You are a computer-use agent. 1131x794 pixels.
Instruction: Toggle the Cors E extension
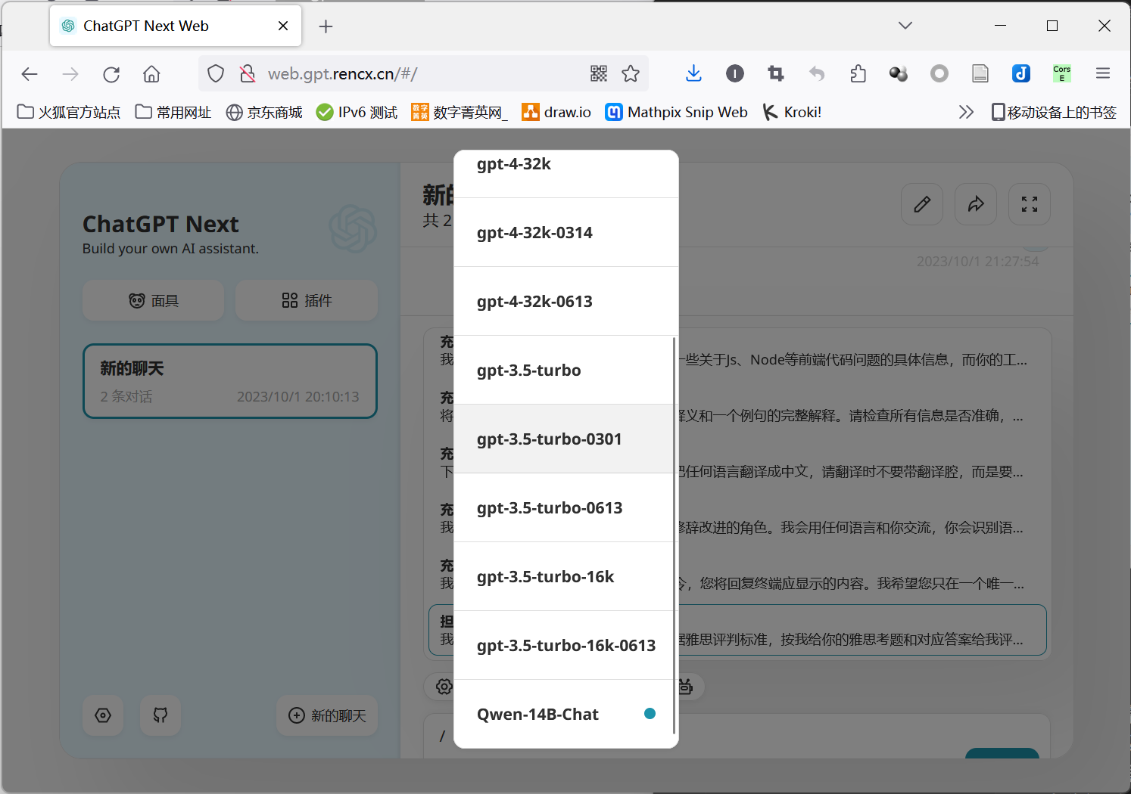click(x=1062, y=73)
